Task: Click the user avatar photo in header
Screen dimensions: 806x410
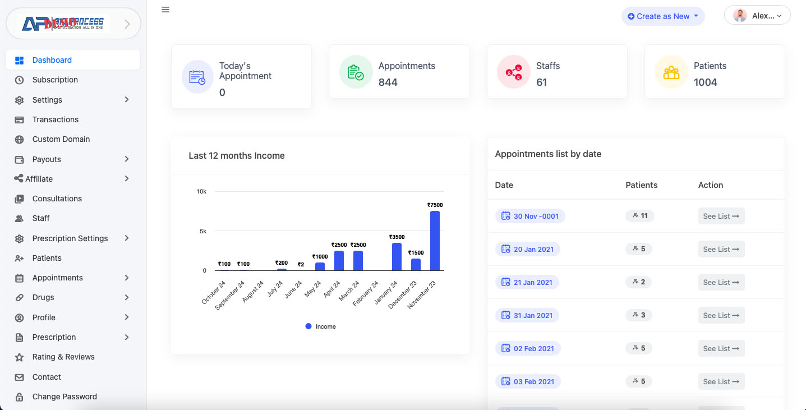Action: pyautogui.click(x=740, y=16)
